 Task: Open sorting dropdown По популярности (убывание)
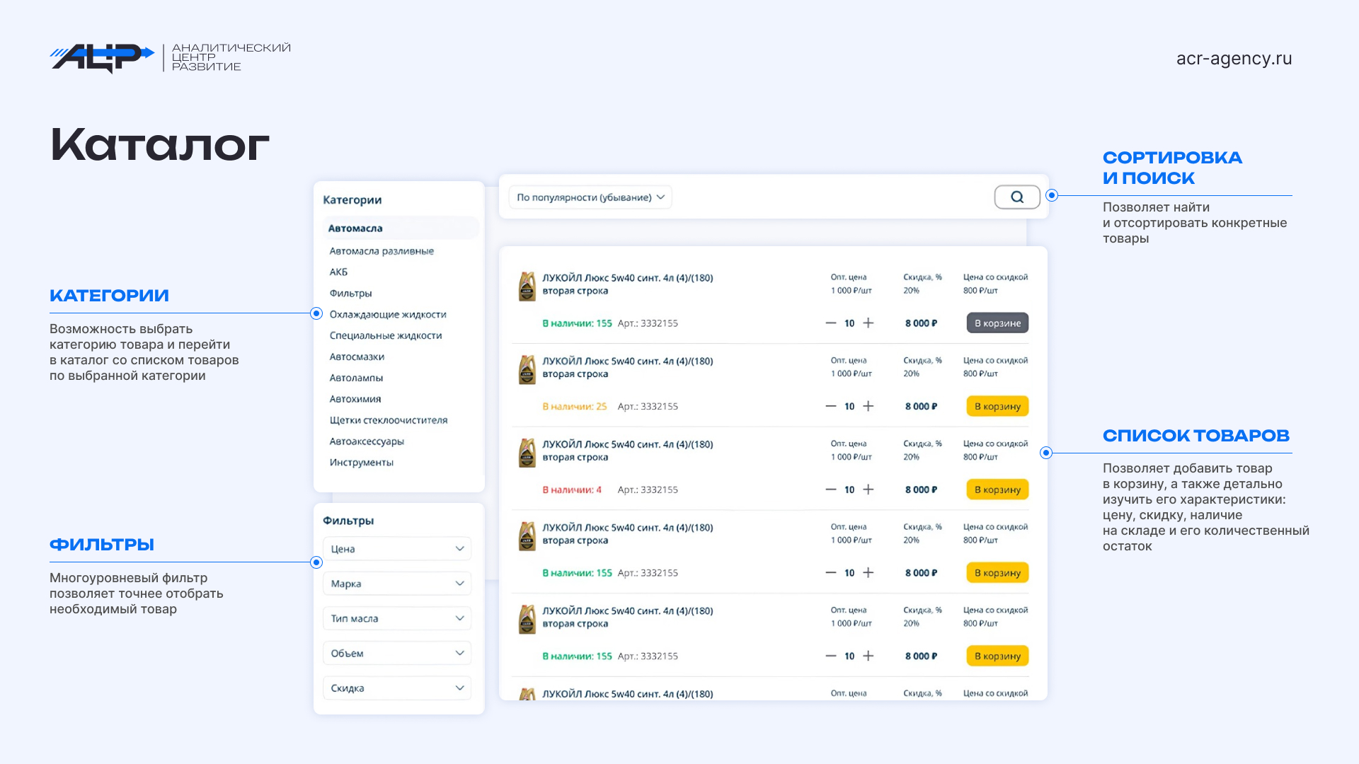(590, 197)
